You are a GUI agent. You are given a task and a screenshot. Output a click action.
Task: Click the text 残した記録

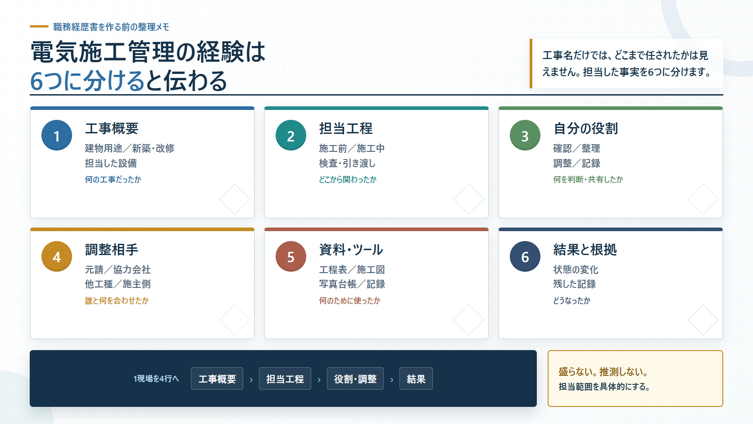tap(575, 284)
